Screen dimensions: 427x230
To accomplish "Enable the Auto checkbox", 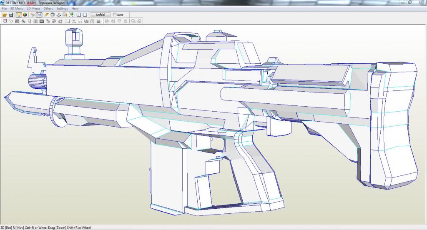I will [x=115, y=15].
